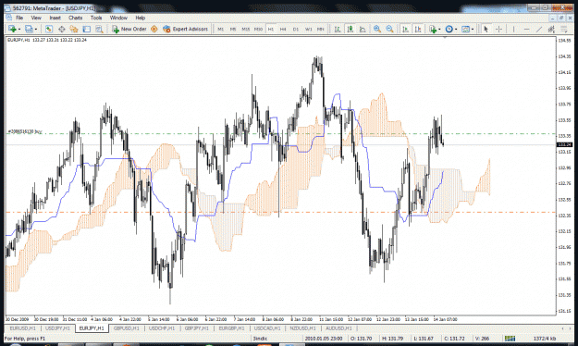Open the Periodicity clock icon
The image size is (578, 346).
point(449,29)
